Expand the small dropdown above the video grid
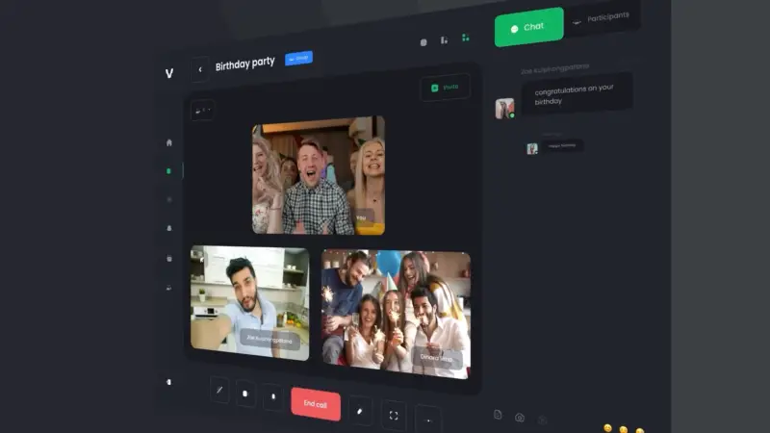 (202, 110)
